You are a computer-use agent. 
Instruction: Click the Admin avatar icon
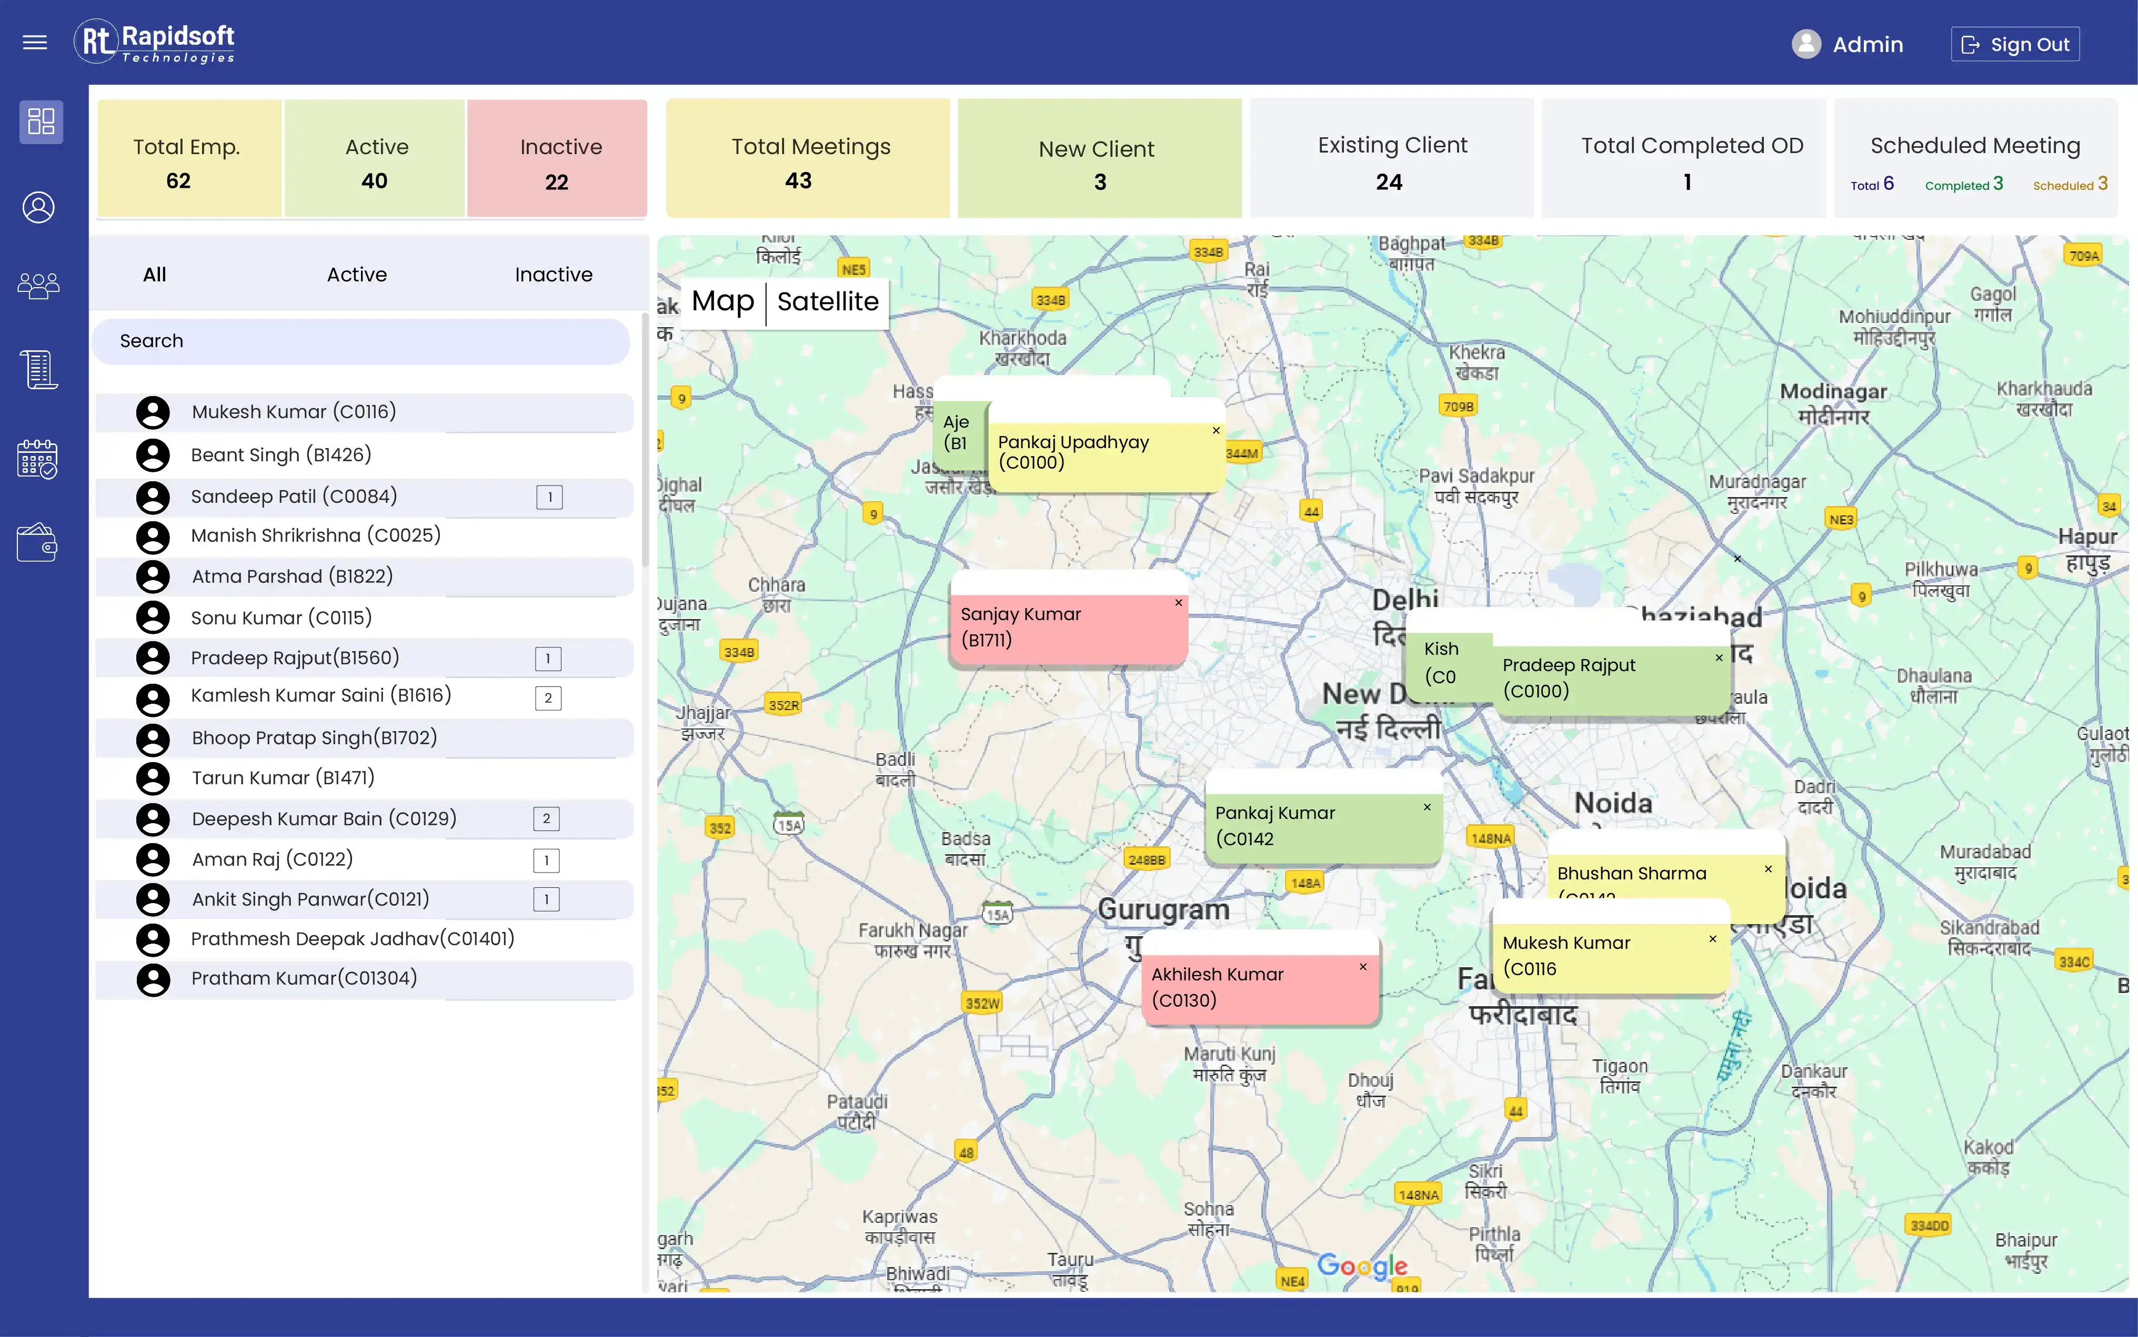(x=1805, y=44)
